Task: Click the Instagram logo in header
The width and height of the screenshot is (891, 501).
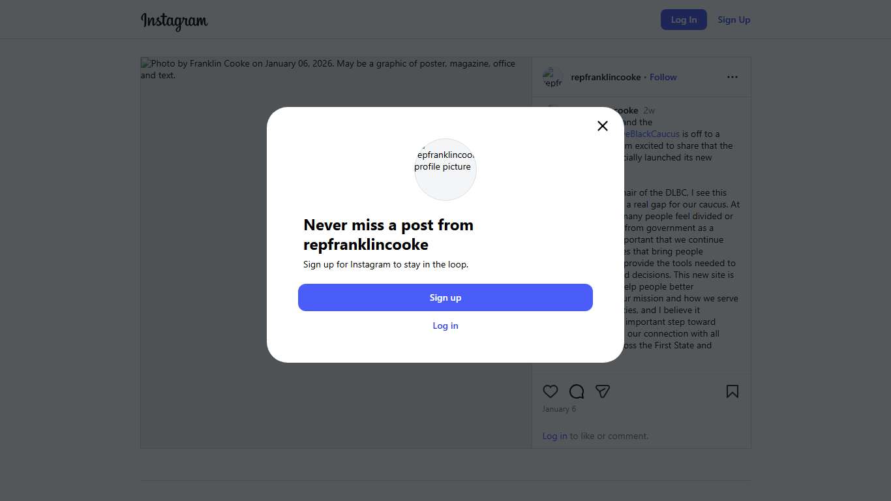Action: tap(174, 21)
